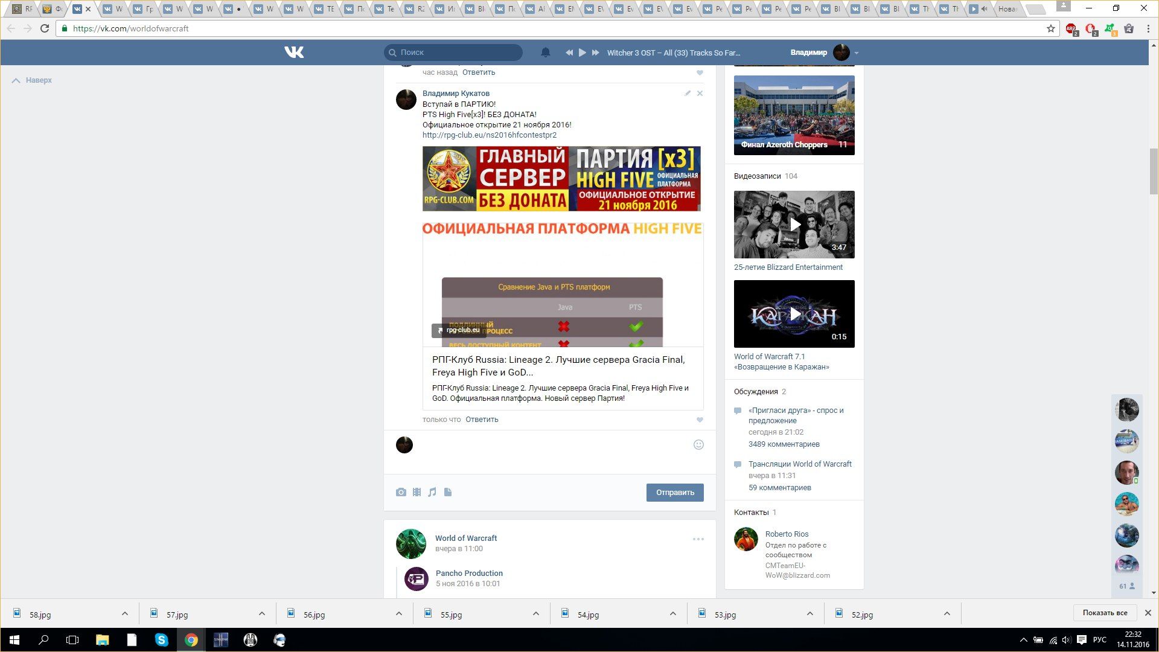This screenshot has width=1159, height=652.
Task: Skip to next track in header player
Action: coord(595,53)
